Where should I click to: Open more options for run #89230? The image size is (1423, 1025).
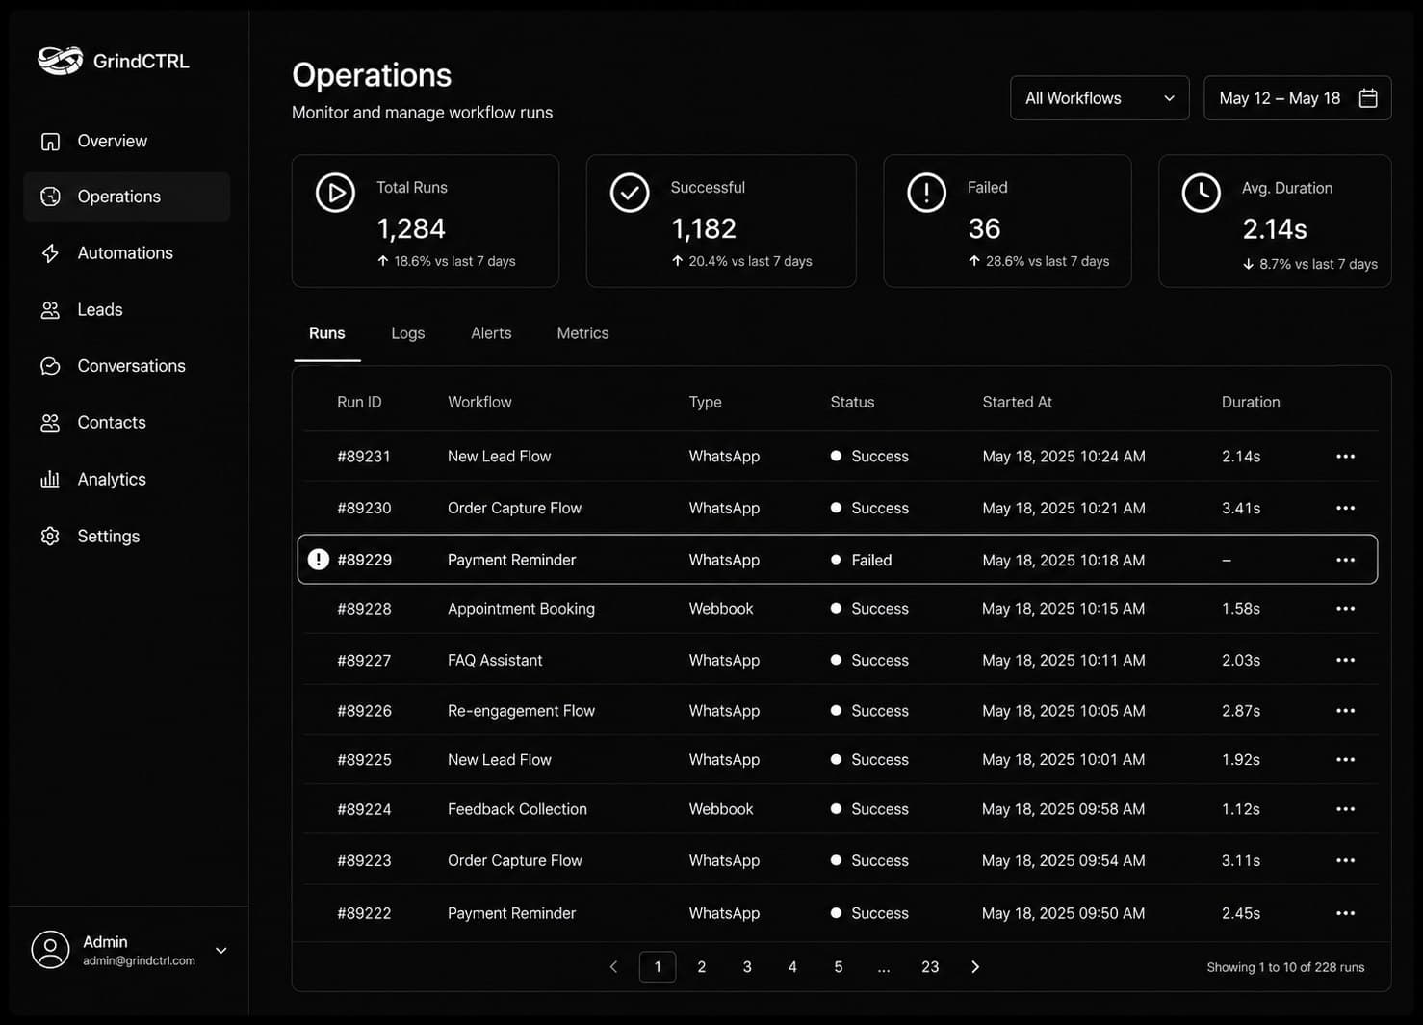click(x=1346, y=508)
